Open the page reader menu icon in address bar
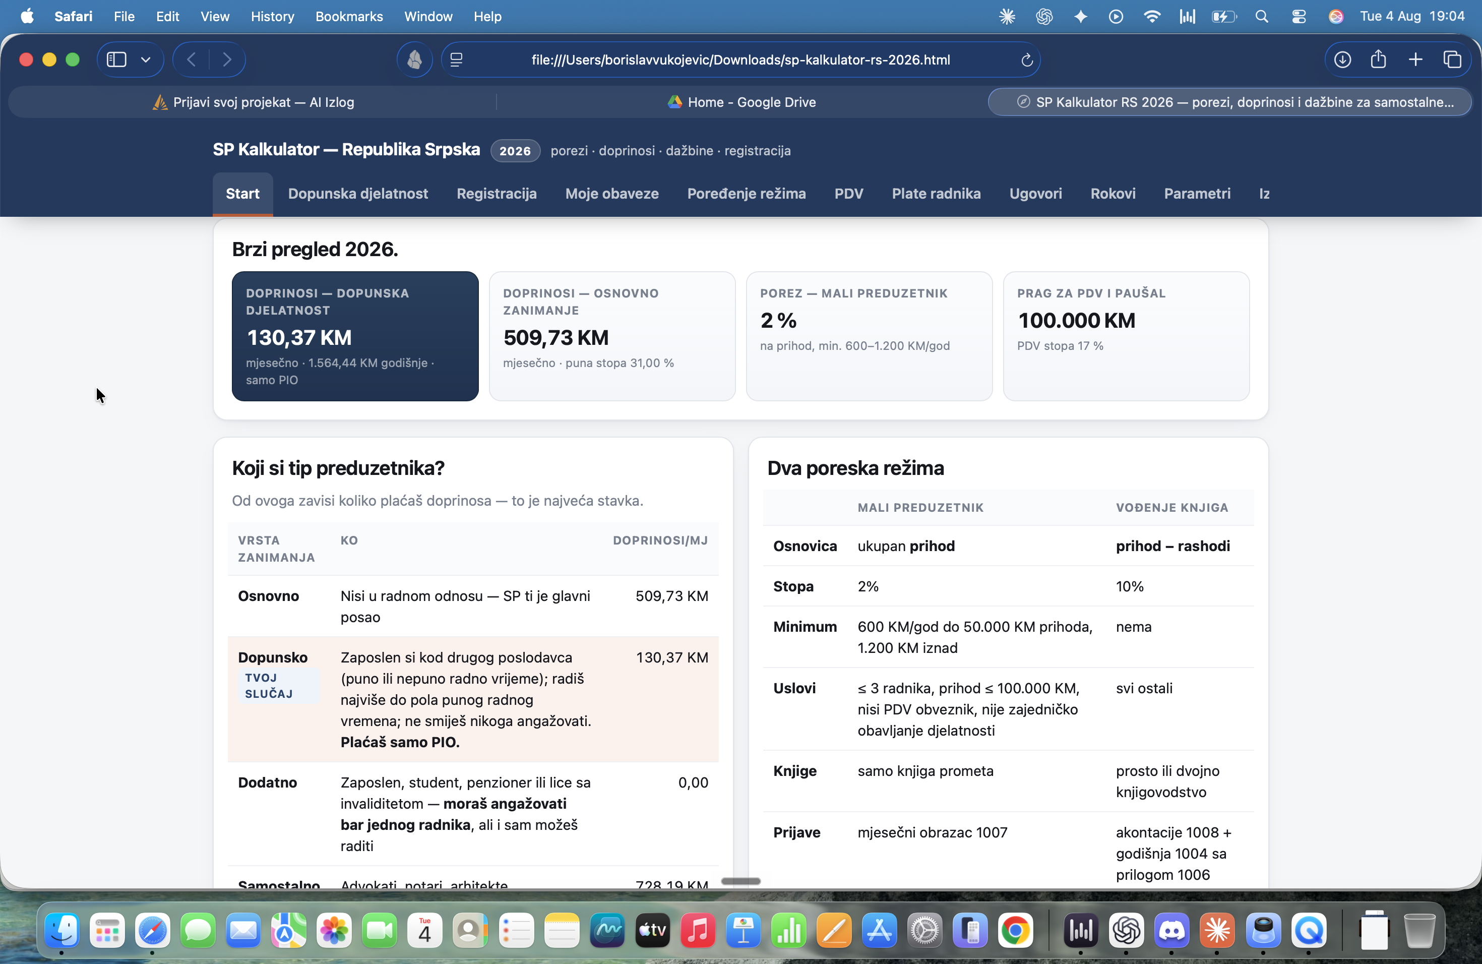The image size is (1482, 964). (456, 60)
